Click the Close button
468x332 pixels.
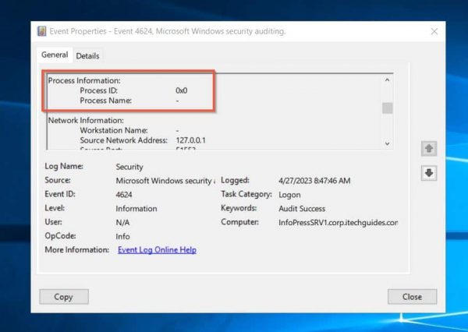coord(412,297)
